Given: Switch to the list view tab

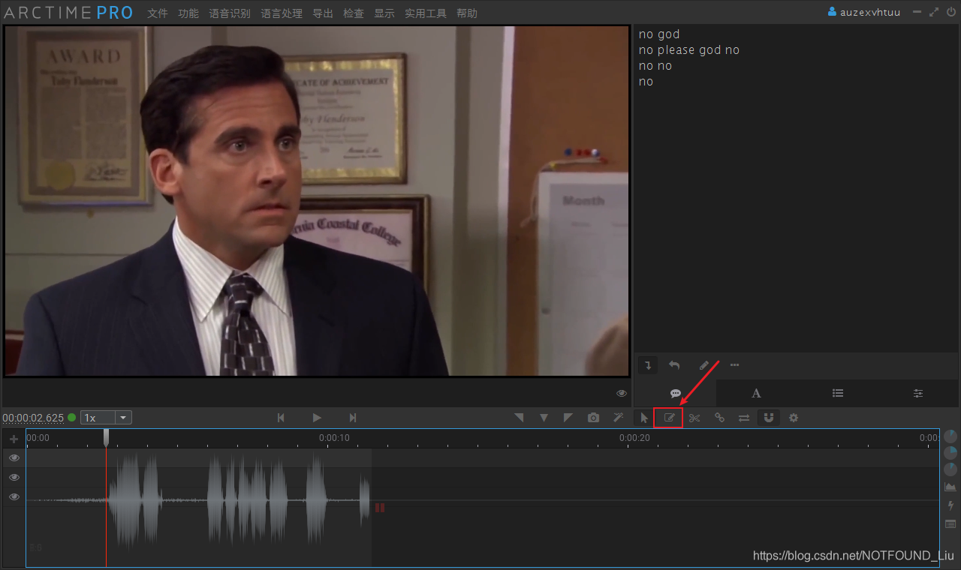Looking at the screenshot, I should 838,393.
